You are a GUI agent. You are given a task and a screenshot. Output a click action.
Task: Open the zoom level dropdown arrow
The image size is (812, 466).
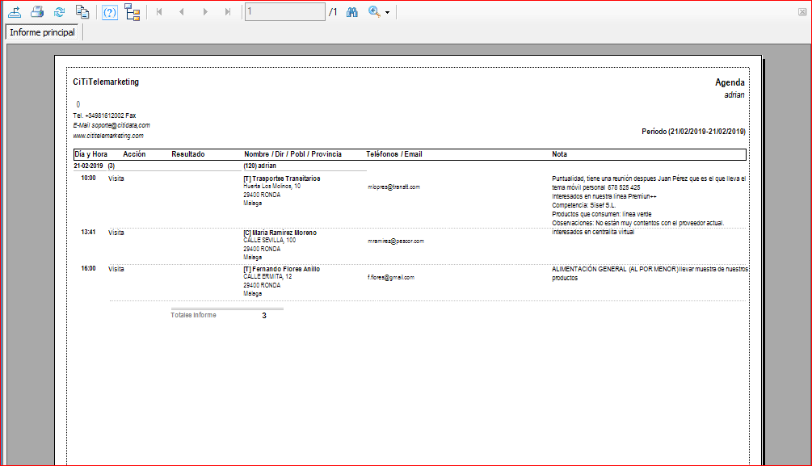pyautogui.click(x=387, y=12)
